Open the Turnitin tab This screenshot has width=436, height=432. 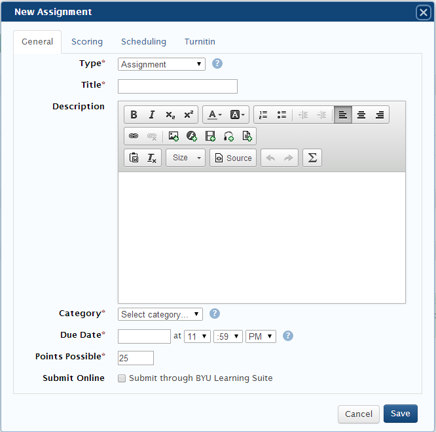(200, 41)
